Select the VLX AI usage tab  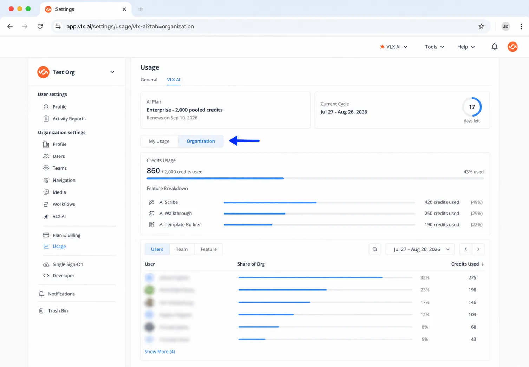(174, 80)
